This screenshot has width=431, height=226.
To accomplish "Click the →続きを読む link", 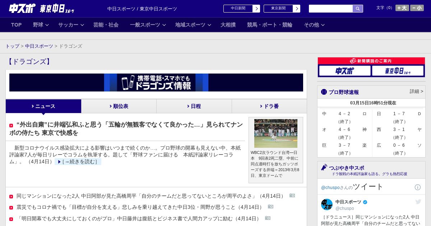I will [x=78, y=162].
